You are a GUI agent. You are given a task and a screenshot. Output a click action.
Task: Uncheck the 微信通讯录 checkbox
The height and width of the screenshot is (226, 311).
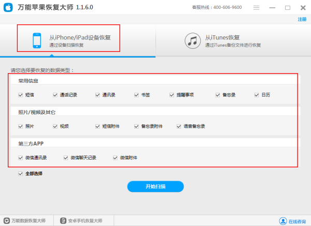(x=20, y=158)
